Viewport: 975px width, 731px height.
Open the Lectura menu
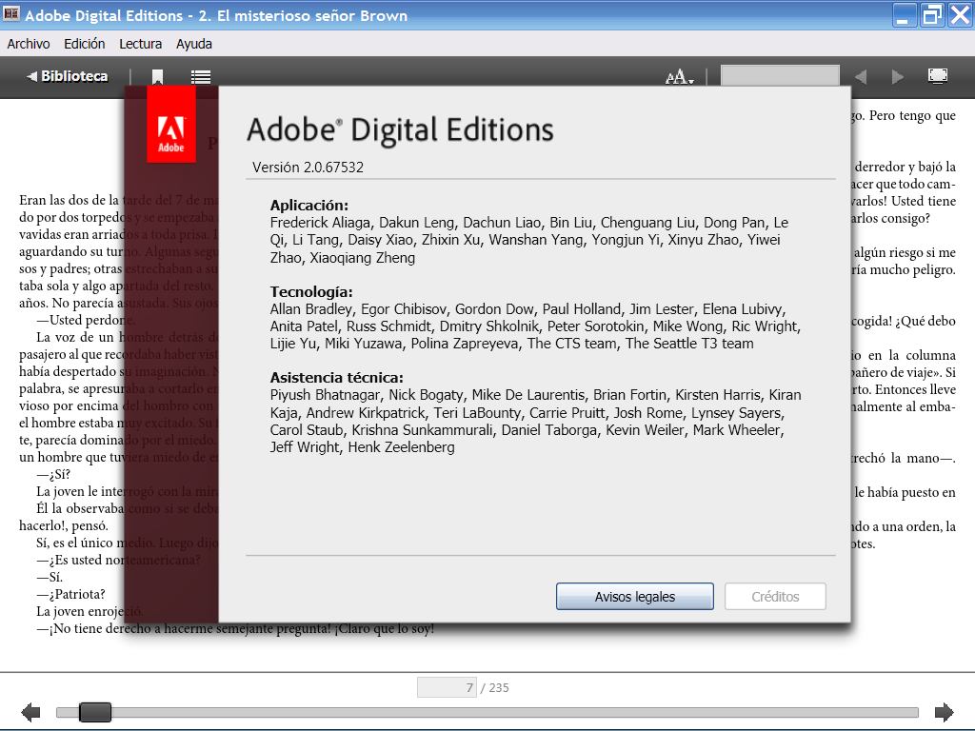141,44
